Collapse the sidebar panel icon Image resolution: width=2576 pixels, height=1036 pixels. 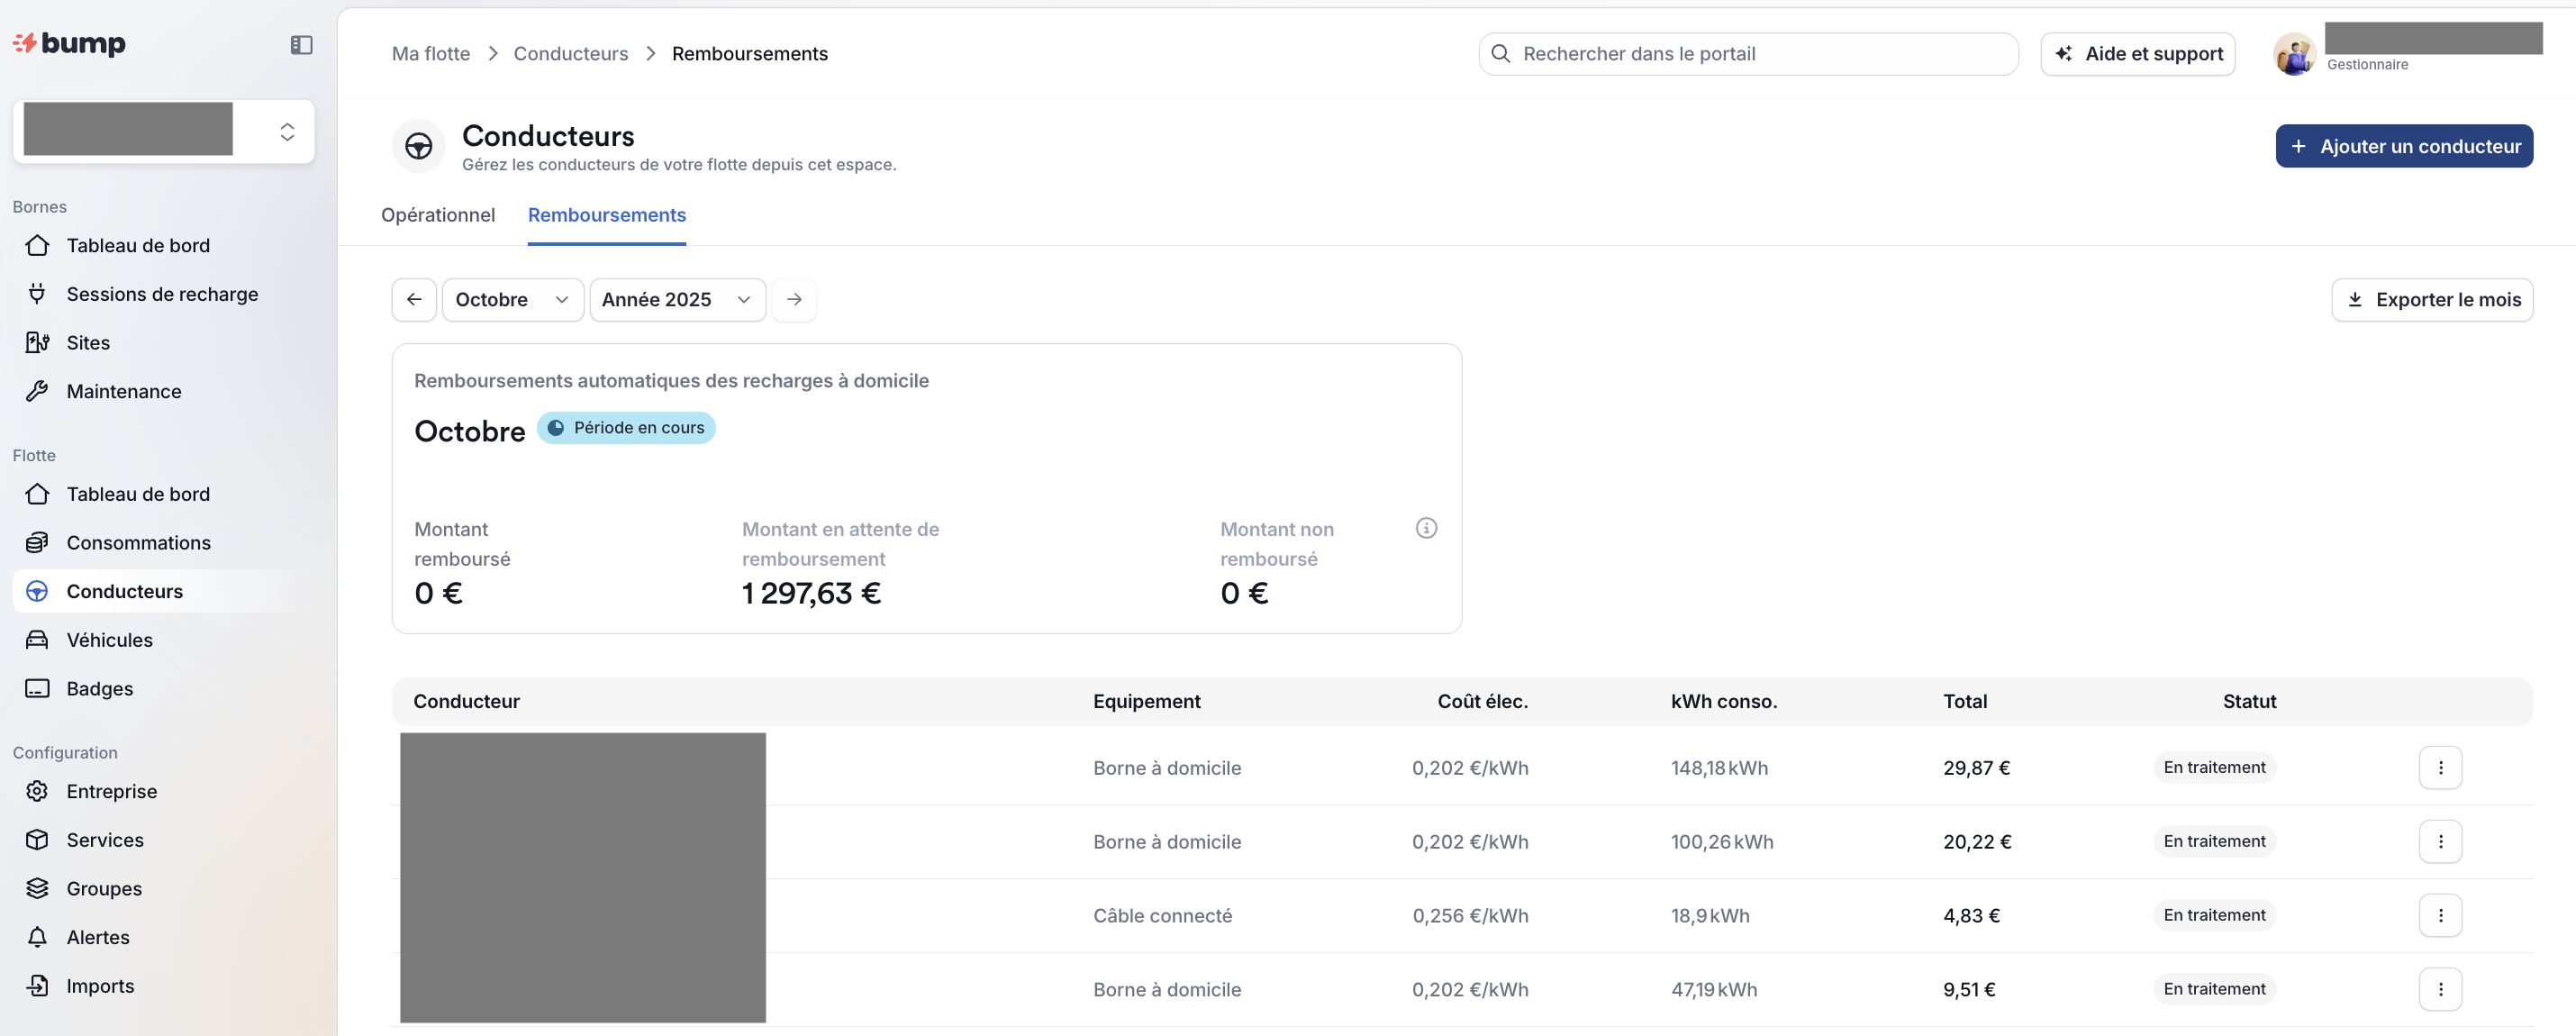[301, 45]
